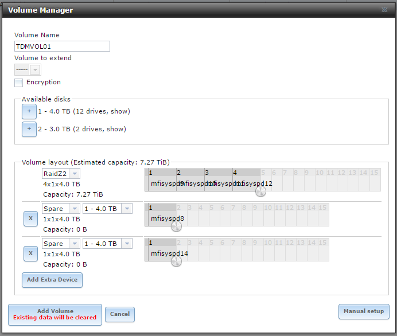Grab the mfisyspd14 row resize handle

176,261
